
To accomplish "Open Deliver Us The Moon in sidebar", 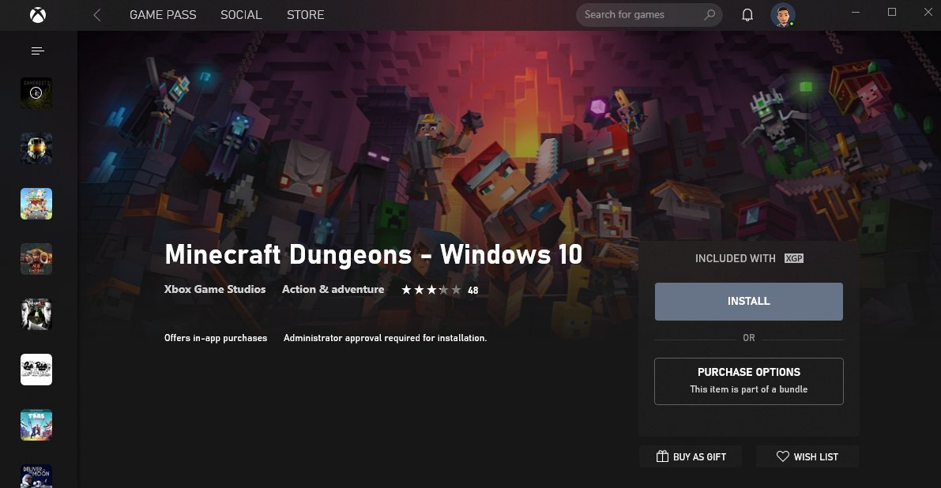I will 36,476.
